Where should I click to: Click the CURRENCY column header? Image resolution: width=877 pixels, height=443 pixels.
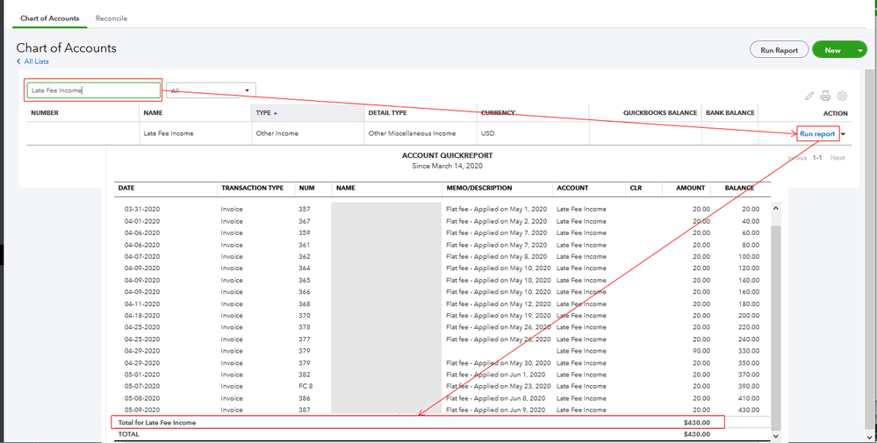point(498,113)
